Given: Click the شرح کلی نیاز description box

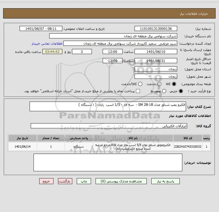Looking at the screenshot, I should [108, 106].
